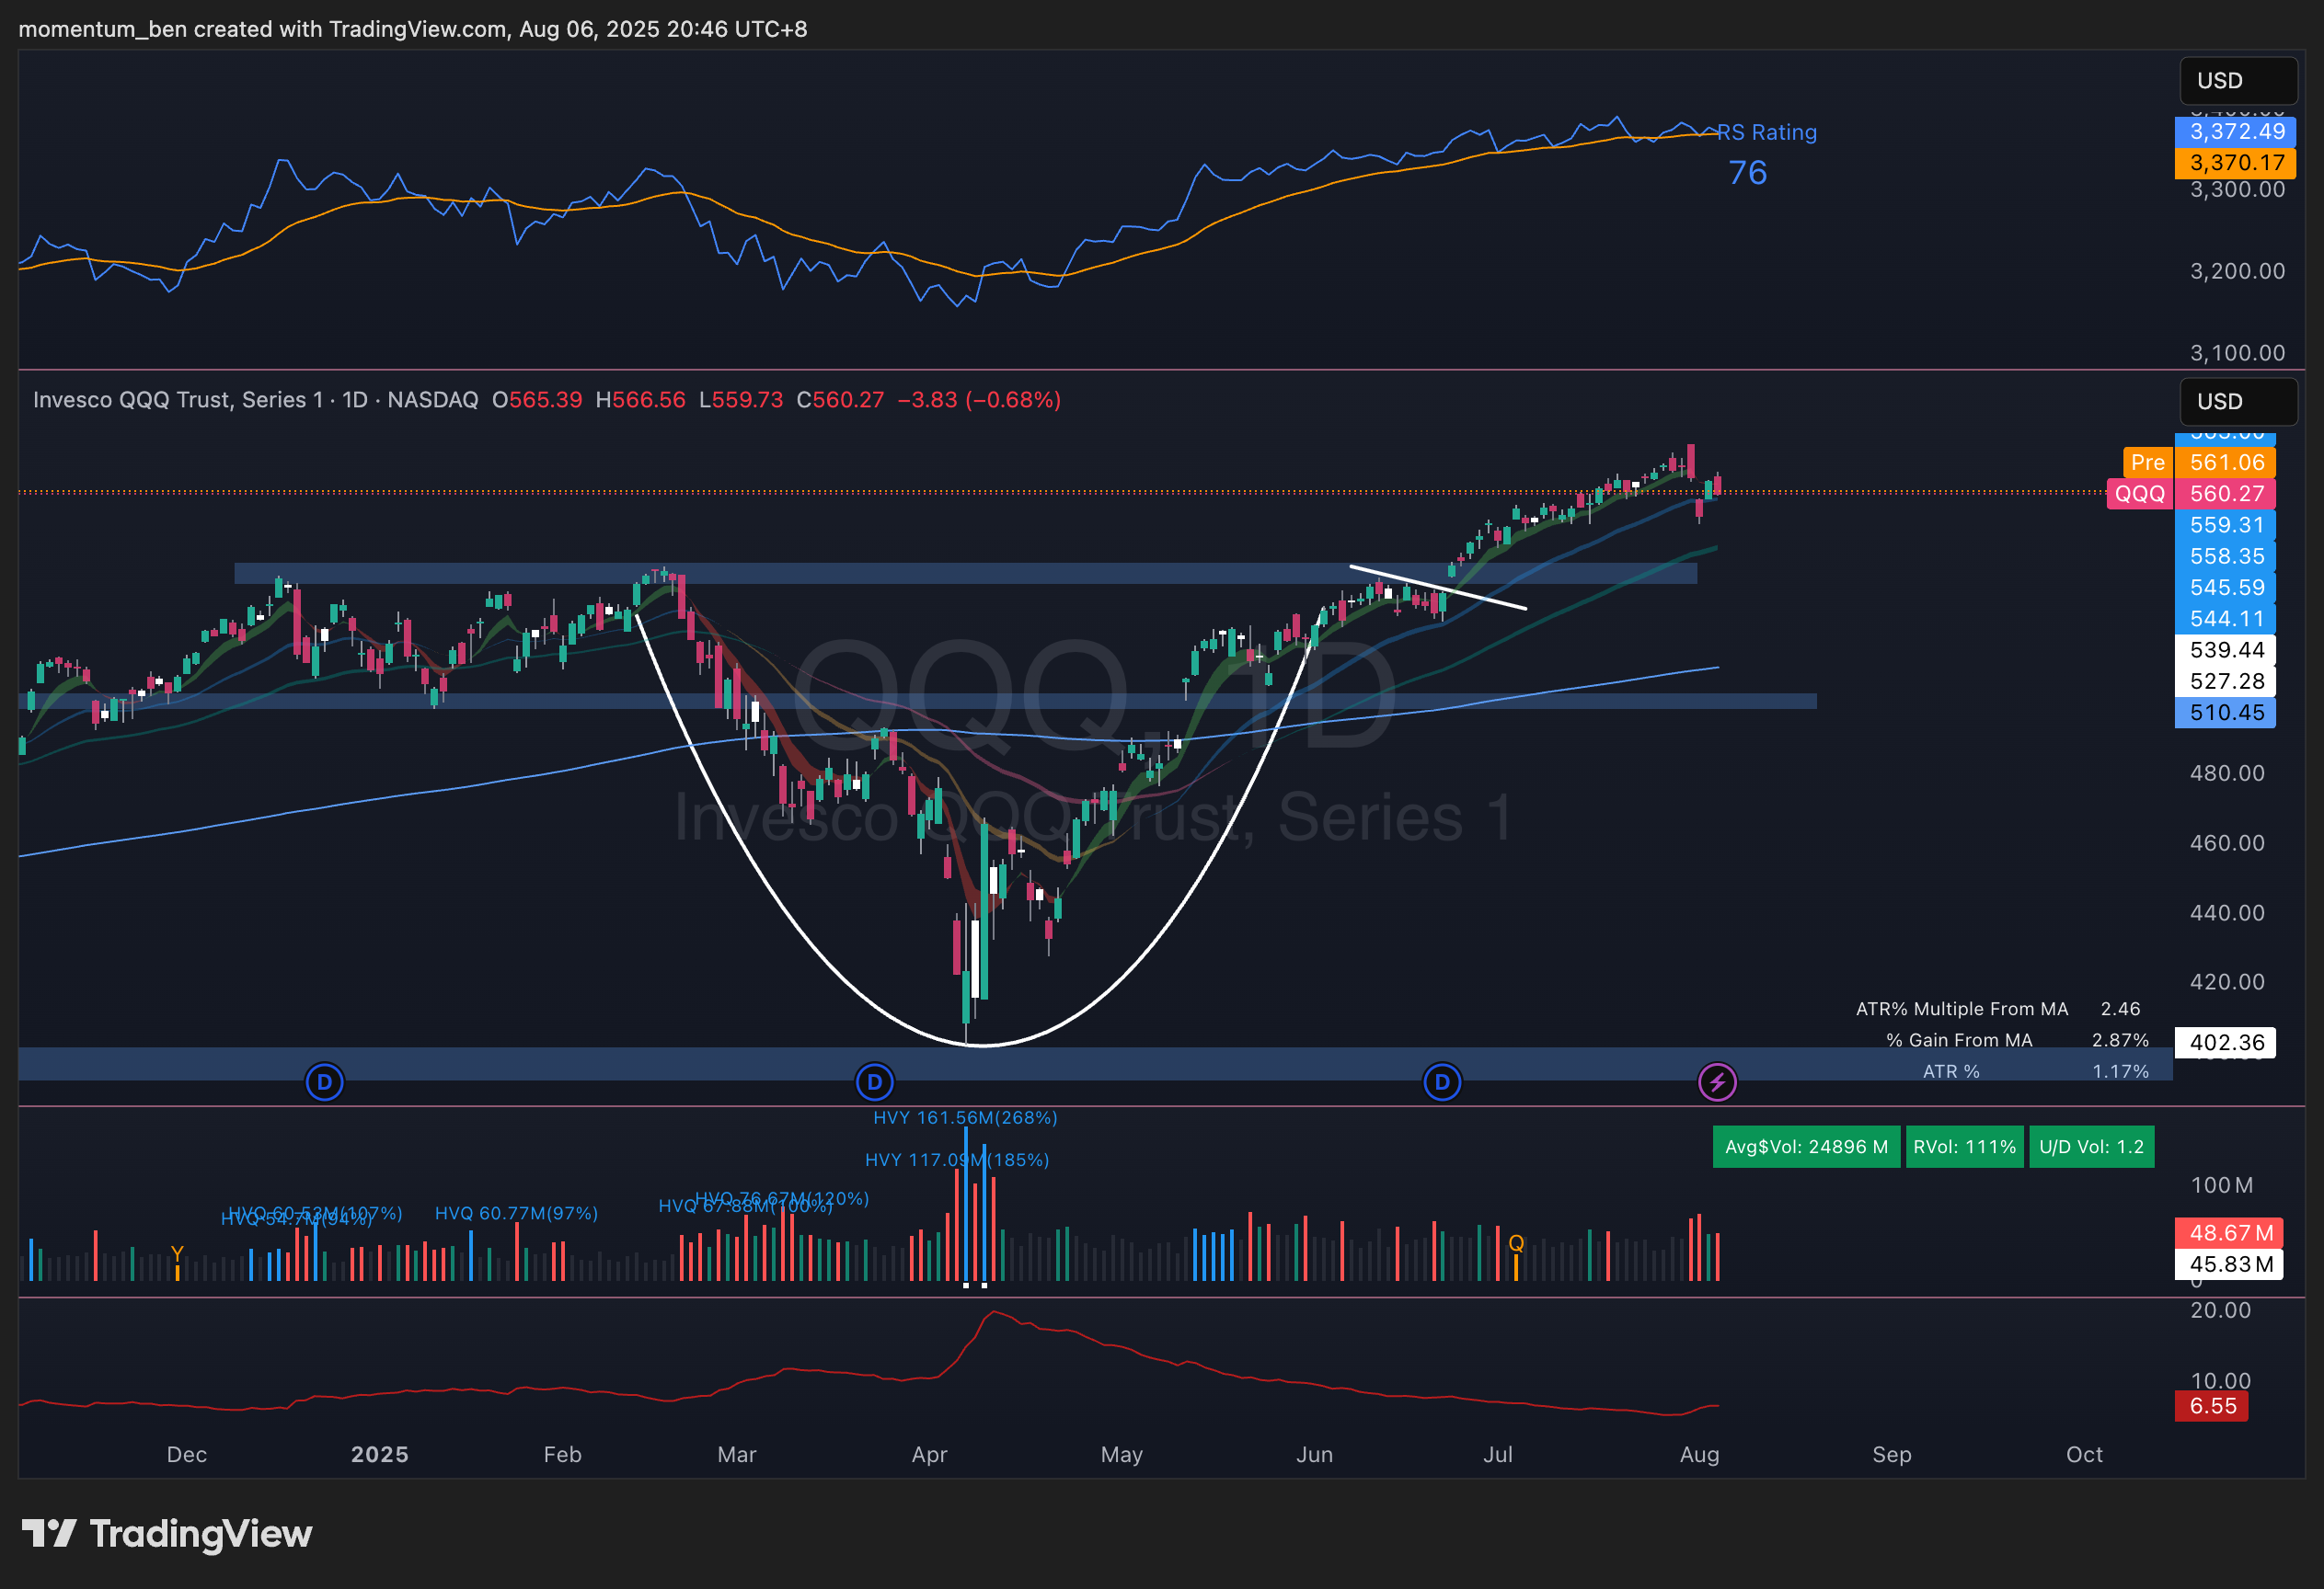This screenshot has height=1589, width=2324.
Task: Click the RVol 111% badge
Action: (x=1964, y=1147)
